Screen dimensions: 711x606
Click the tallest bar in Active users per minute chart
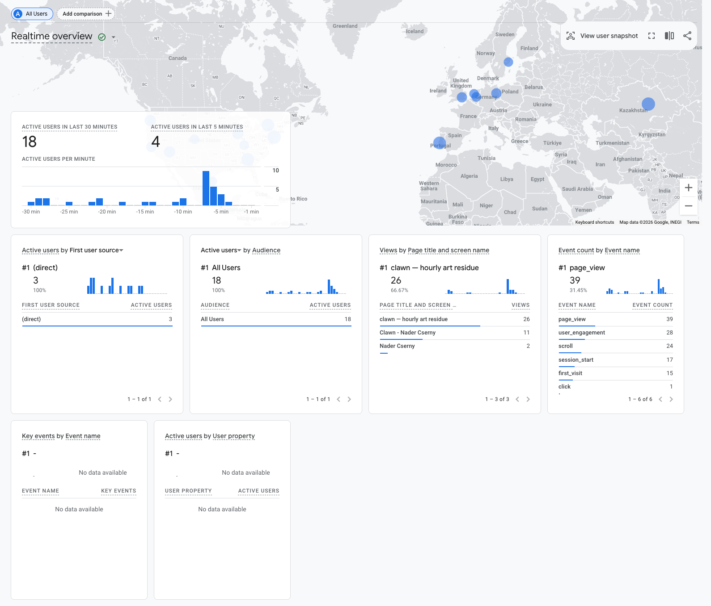click(x=206, y=188)
